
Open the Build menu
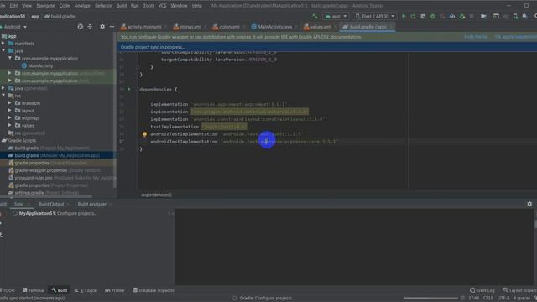[x=121, y=6]
